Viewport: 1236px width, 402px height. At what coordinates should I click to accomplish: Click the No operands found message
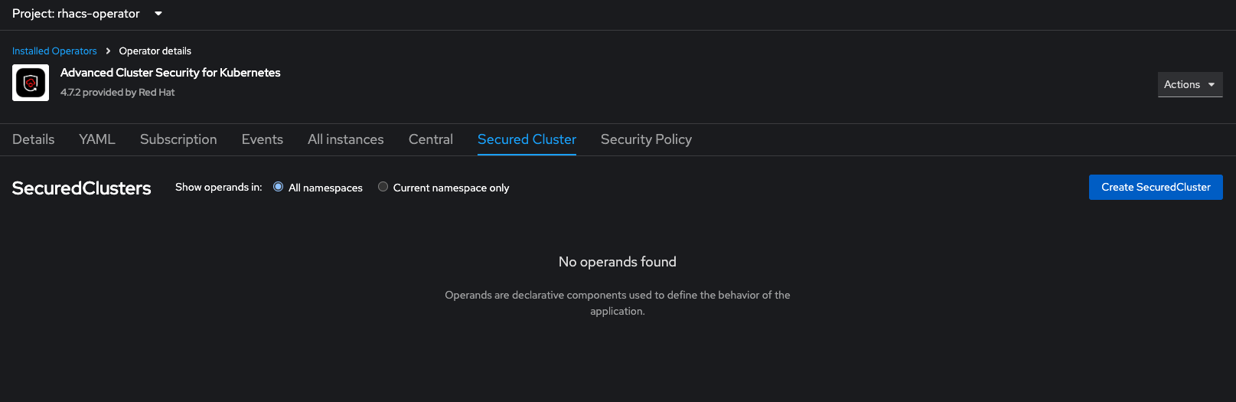[x=618, y=262]
